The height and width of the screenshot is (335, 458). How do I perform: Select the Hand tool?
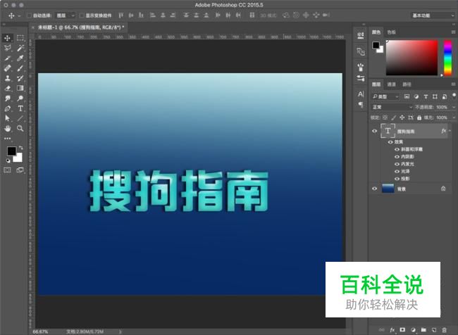click(8, 128)
